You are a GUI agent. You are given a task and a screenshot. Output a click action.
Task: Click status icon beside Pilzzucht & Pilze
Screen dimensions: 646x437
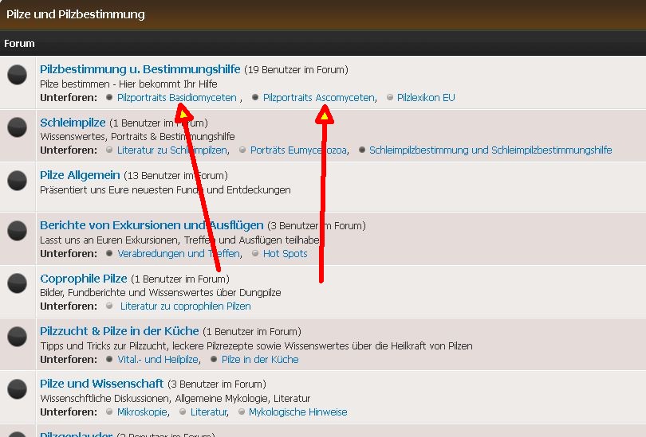pos(17,337)
